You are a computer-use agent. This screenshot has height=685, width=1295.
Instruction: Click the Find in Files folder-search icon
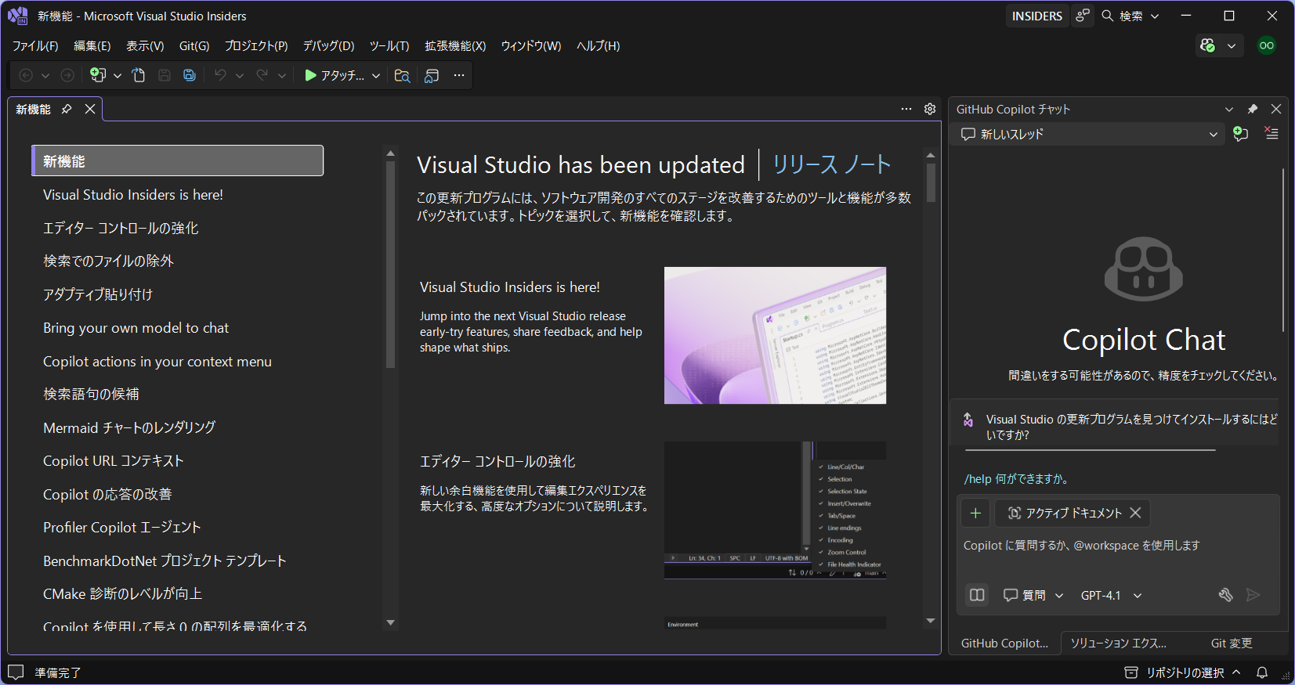[x=402, y=75]
